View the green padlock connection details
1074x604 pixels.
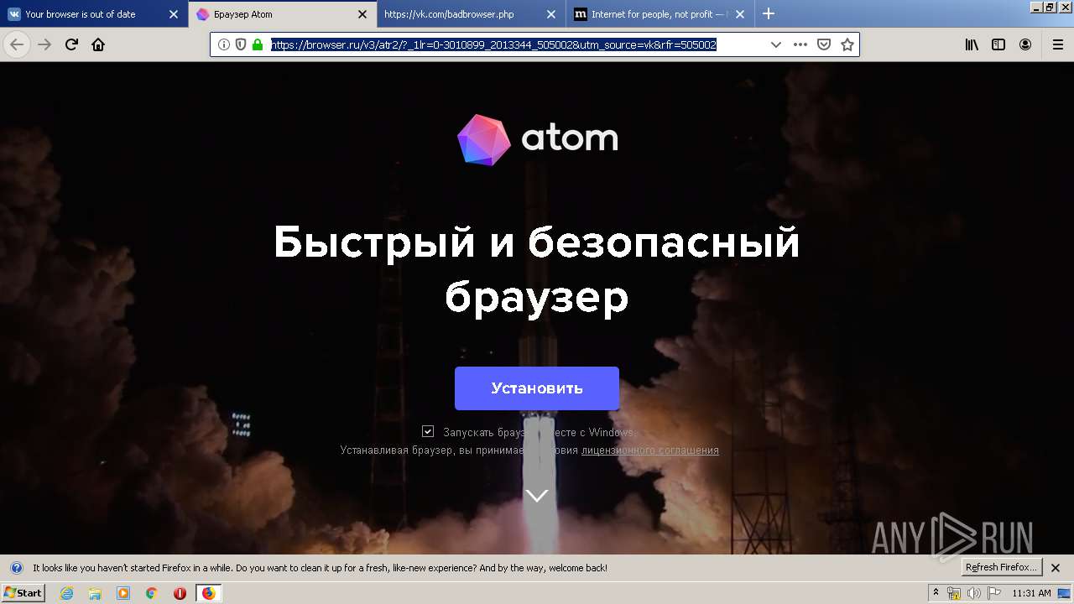point(258,44)
